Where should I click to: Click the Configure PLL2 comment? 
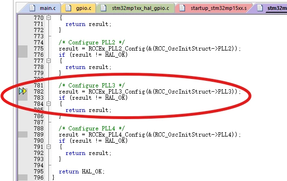coord(92,43)
